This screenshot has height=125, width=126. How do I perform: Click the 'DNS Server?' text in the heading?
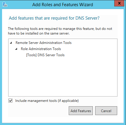(x=88, y=18)
